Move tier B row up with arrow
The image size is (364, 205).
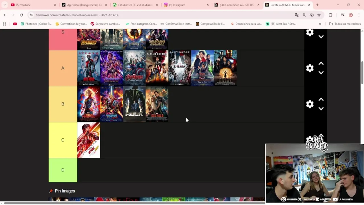coord(321,99)
